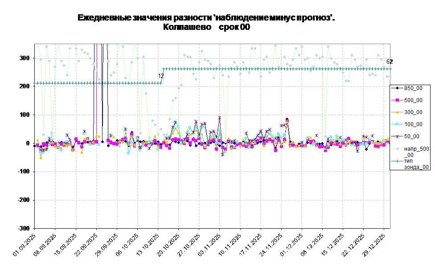Click the 850_00 dark blue diamond legend marker
Viewport: 435px width, 267px height.
[x=397, y=88]
